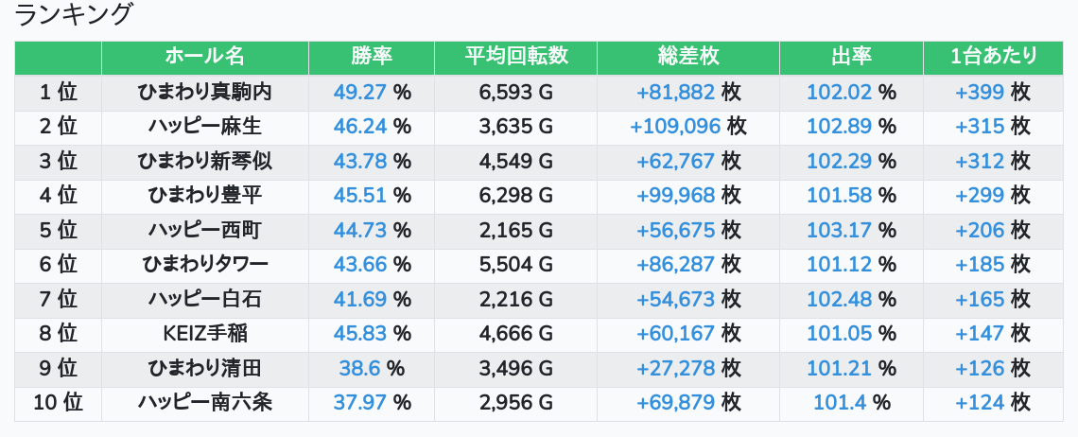Click the +109,096 total difference value
Image resolution: width=1078 pixels, height=437 pixels.
pos(675,127)
